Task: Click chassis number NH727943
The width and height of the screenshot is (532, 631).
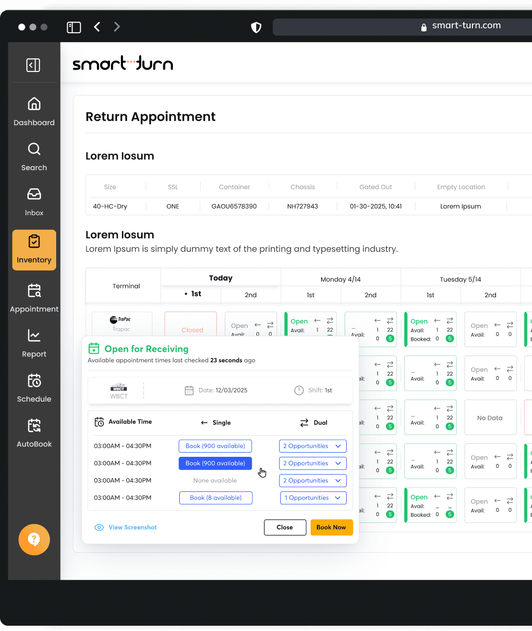Action: (x=302, y=206)
